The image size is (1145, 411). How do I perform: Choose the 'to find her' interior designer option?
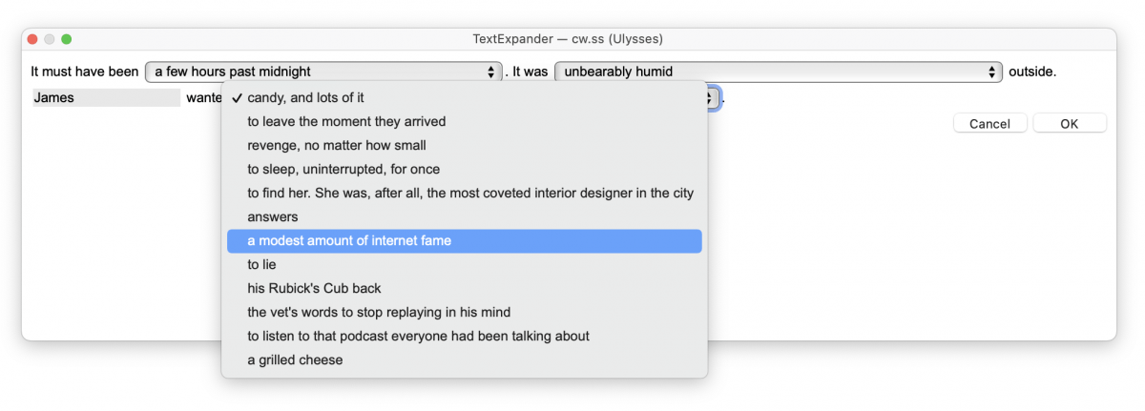click(464, 193)
